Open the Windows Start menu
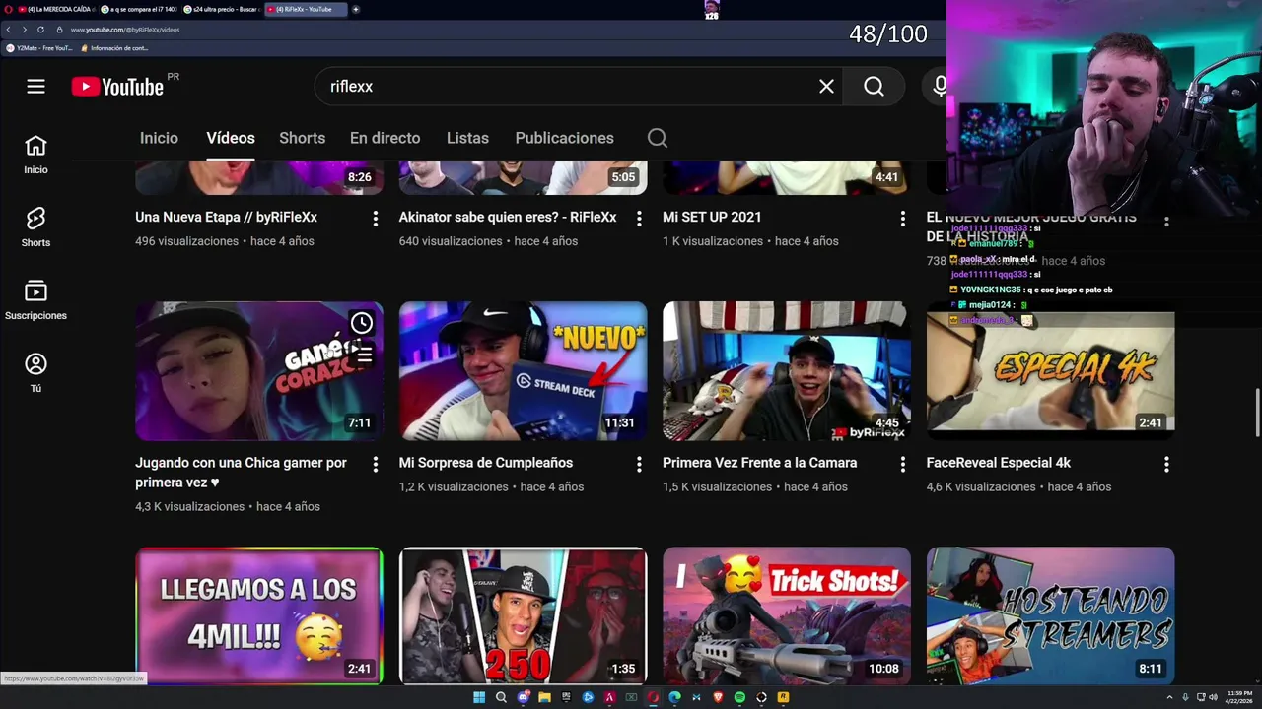The height and width of the screenshot is (709, 1262). pos(479,697)
